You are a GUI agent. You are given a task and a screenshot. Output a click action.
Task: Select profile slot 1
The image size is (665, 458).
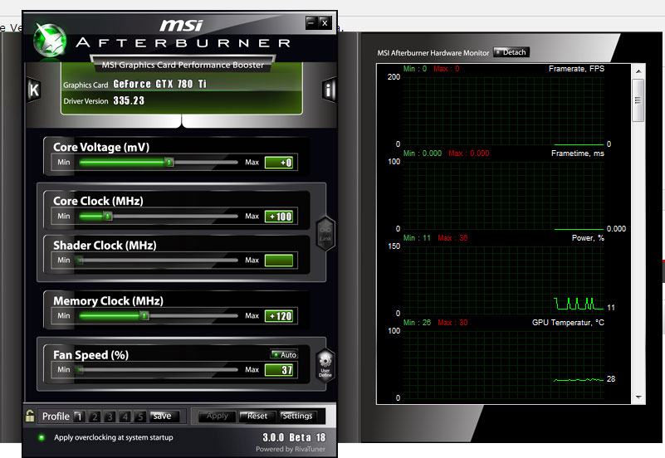point(79,416)
